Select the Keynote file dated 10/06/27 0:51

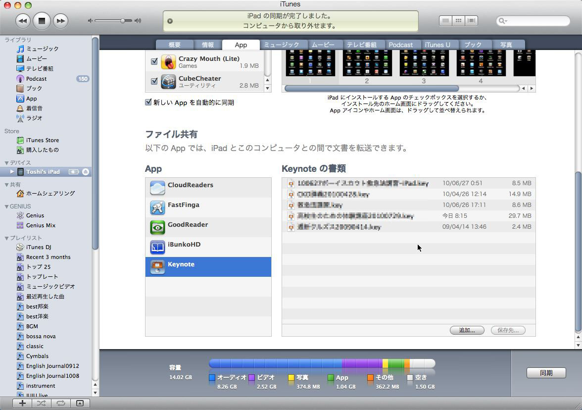point(409,183)
